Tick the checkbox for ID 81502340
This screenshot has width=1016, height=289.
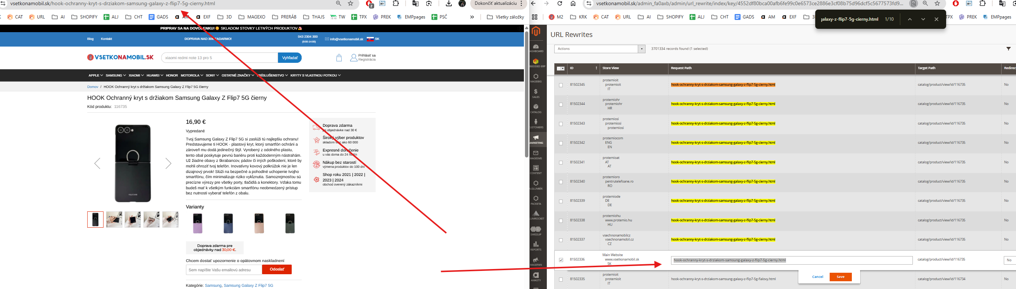click(x=561, y=182)
